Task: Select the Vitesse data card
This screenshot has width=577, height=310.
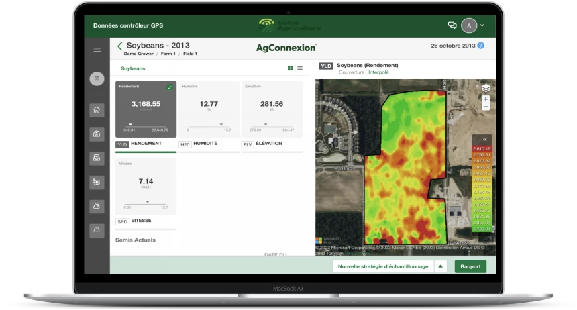Action: [x=146, y=187]
